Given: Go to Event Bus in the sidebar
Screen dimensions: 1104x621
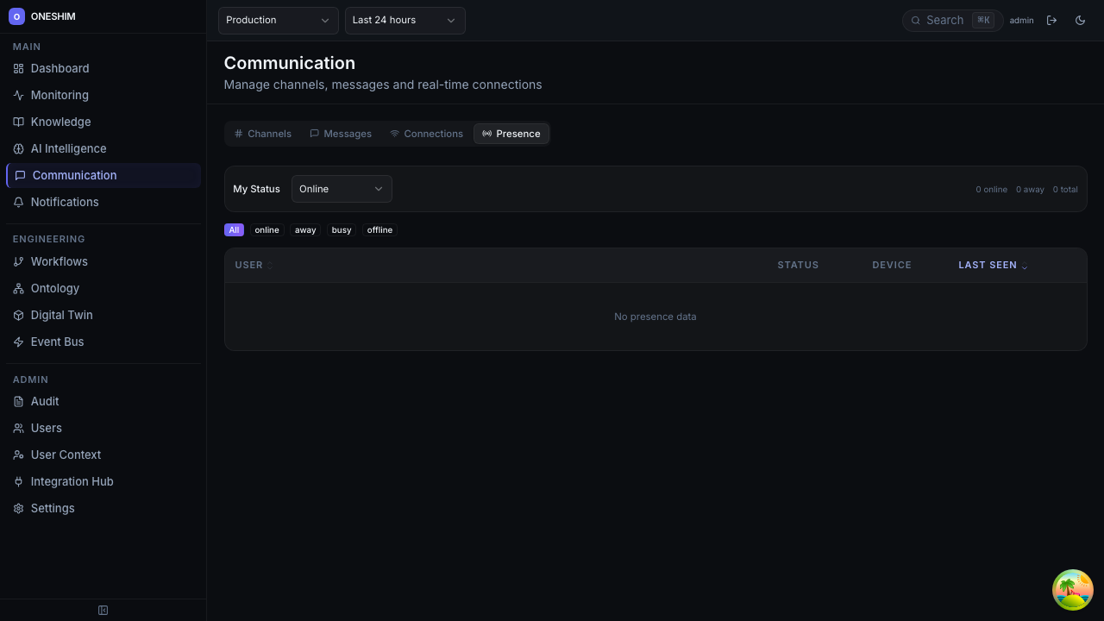Looking at the screenshot, I should 57,342.
